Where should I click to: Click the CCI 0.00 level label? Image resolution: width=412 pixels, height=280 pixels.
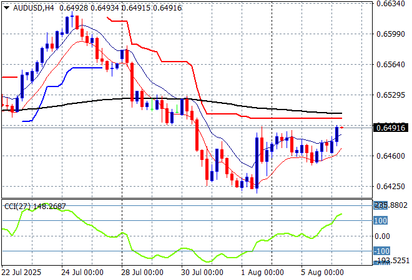tap(382, 236)
